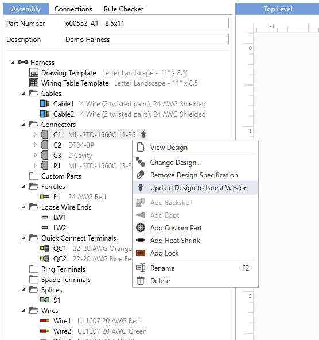Click the Custom Parts folder icon

pos(34,176)
